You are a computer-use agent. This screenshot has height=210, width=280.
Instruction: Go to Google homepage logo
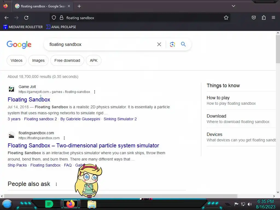(19, 45)
